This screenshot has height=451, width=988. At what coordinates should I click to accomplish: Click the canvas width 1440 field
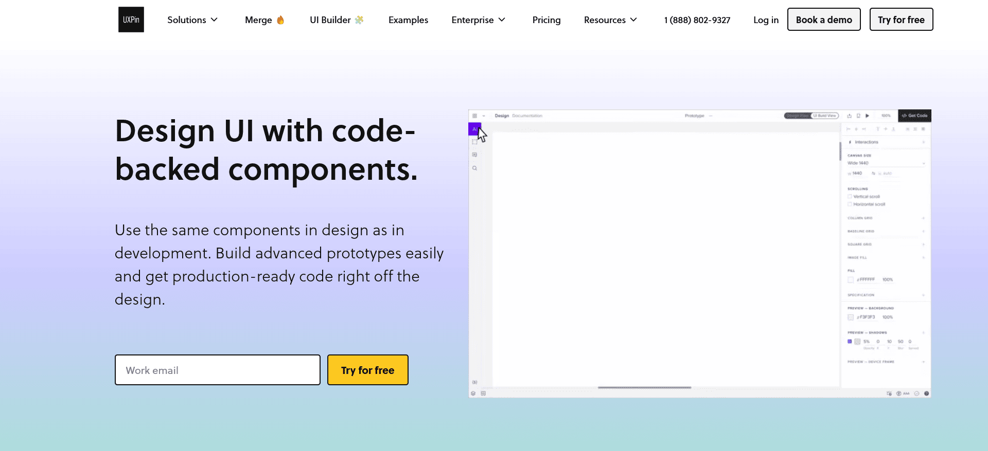tap(857, 173)
